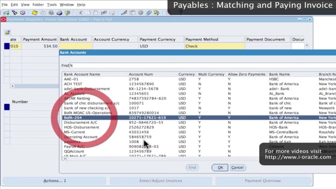Open the View menu
The height and width of the screenshot is (189, 336).
[25, 5]
